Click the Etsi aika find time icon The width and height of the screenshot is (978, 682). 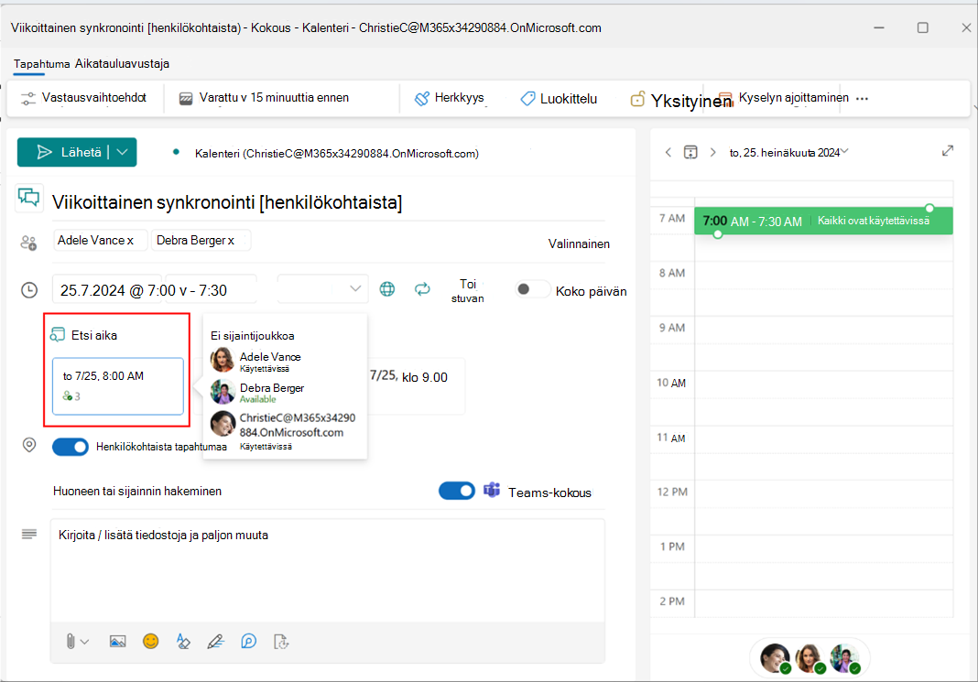(x=58, y=335)
